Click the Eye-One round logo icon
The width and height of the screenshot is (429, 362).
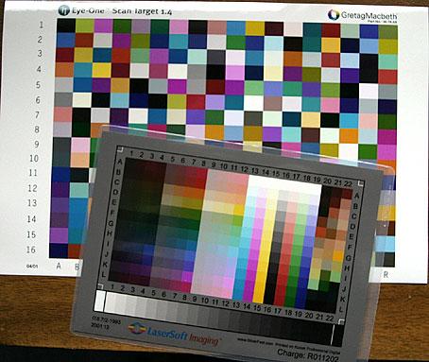pyautogui.click(x=64, y=10)
